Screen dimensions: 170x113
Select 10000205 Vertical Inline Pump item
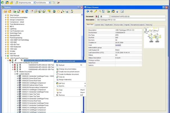[x=32, y=85]
